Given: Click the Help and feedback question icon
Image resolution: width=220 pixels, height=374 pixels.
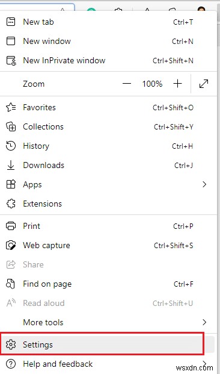Looking at the screenshot, I should (11, 364).
